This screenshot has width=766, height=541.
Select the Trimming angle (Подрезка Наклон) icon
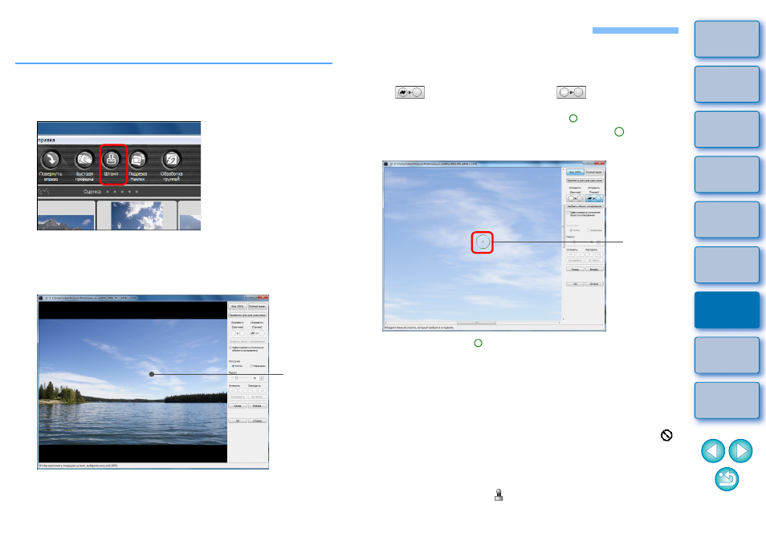point(138,159)
